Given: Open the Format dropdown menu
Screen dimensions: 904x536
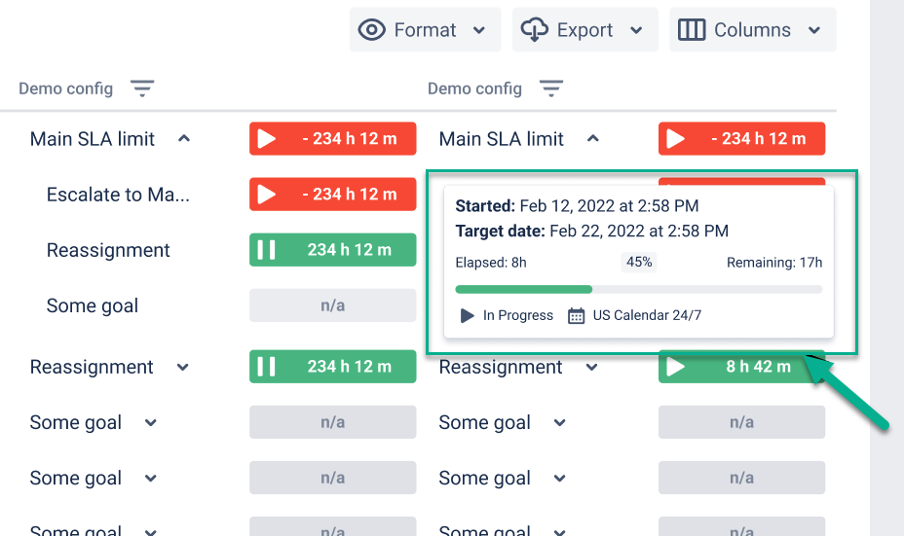Looking at the screenshot, I should 479,30.
